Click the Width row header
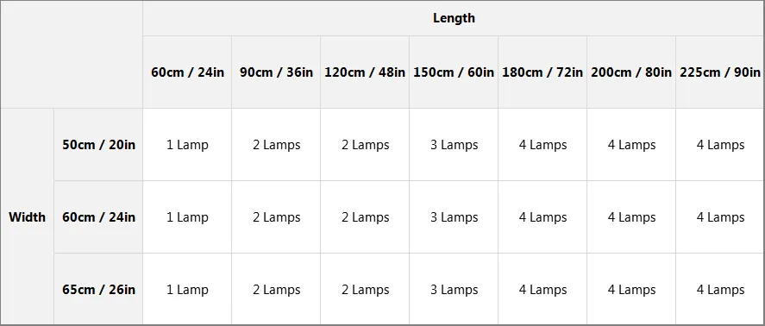Screen dimensions: 765x326 coord(27,216)
